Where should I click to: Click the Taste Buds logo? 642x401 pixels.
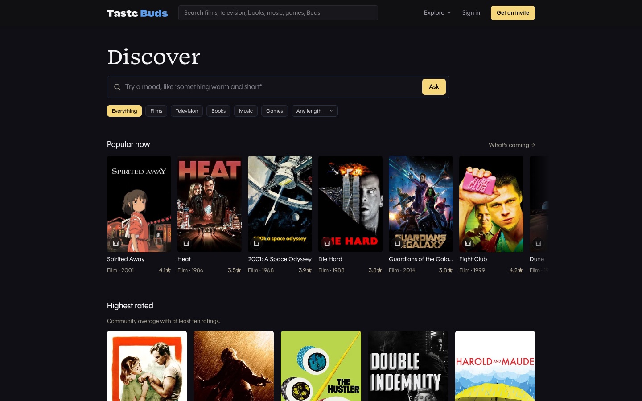pyautogui.click(x=137, y=13)
